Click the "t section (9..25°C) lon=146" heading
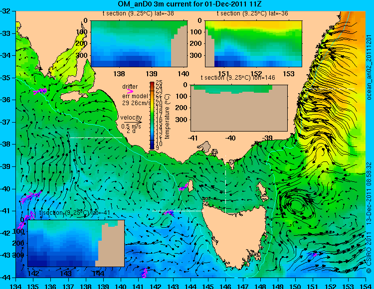Viewport: 374px width, 289px height. coord(238,78)
